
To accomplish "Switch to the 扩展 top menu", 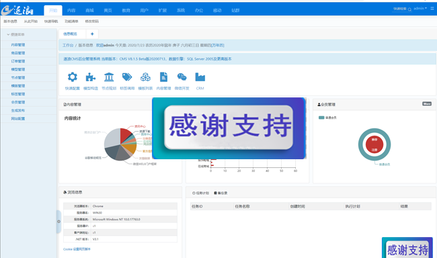I will [163, 10].
